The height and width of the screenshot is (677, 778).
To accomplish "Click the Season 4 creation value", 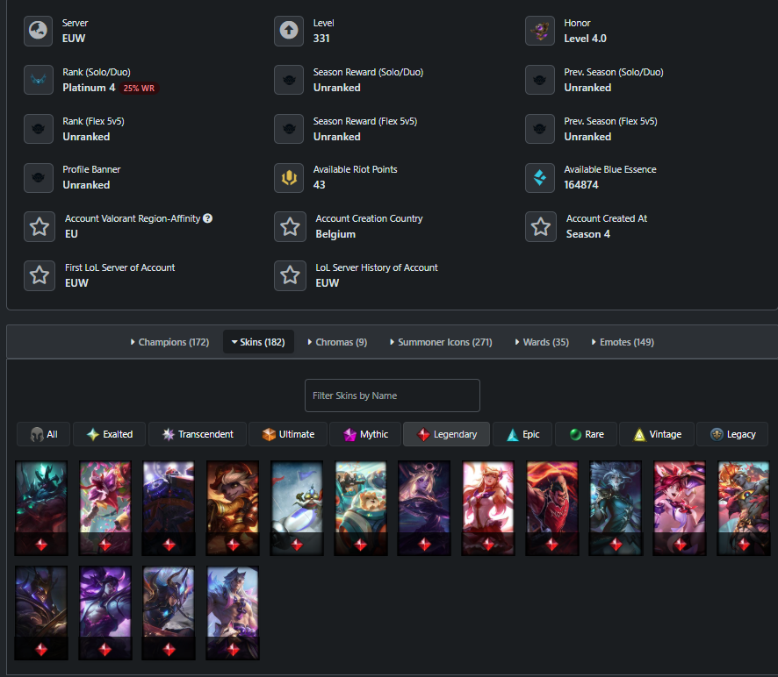I will 588,234.
